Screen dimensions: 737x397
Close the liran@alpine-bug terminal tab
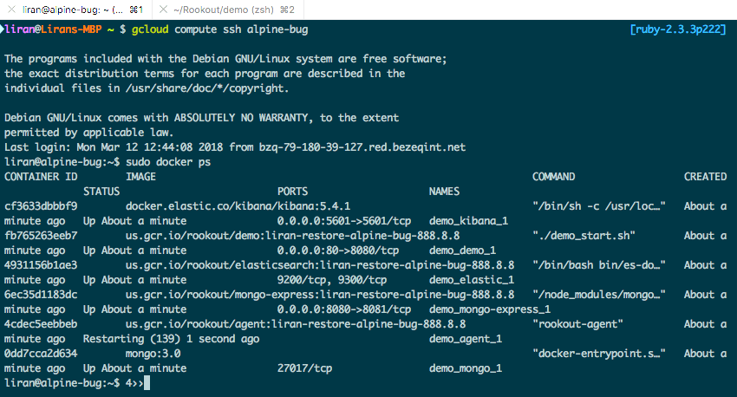point(12,10)
